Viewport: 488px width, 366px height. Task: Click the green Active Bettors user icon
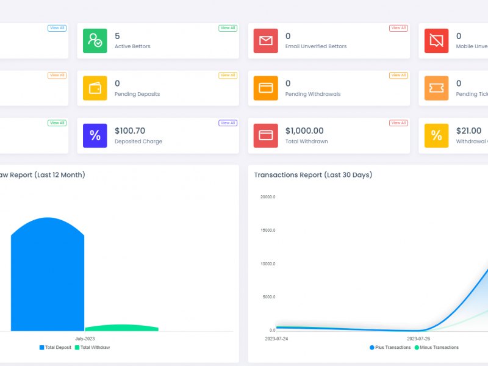click(95, 41)
